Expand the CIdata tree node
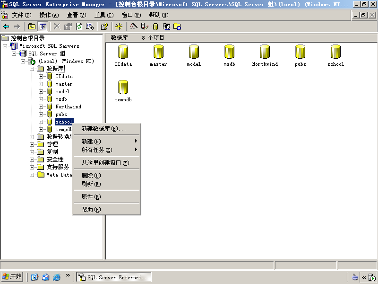 [x=41, y=76]
